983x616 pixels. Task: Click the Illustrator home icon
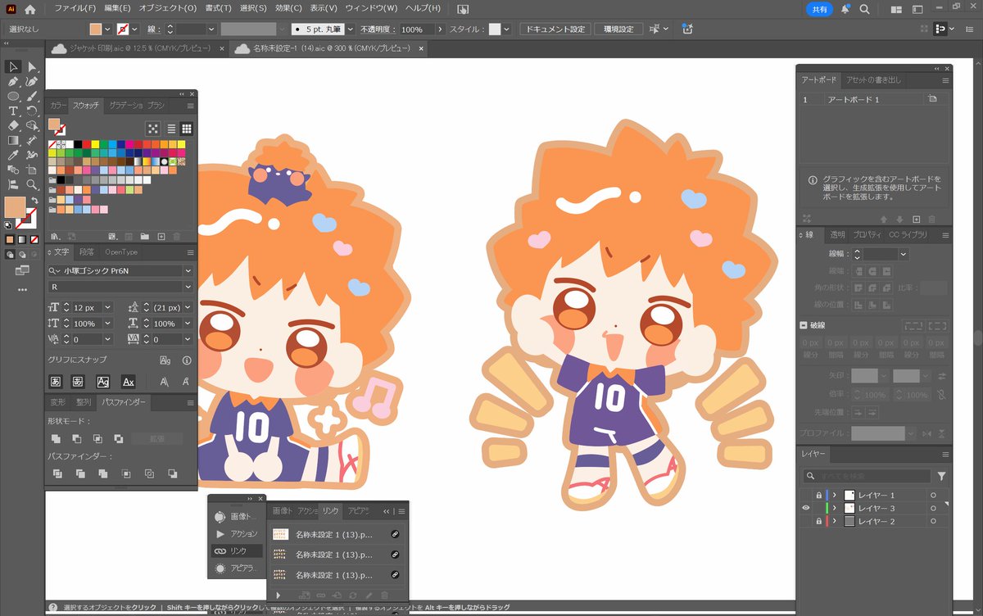coord(30,9)
